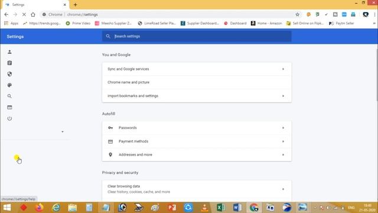Screen dimensions: 378x213
Task: Open a new tab with the plus button
Action: (75, 5)
